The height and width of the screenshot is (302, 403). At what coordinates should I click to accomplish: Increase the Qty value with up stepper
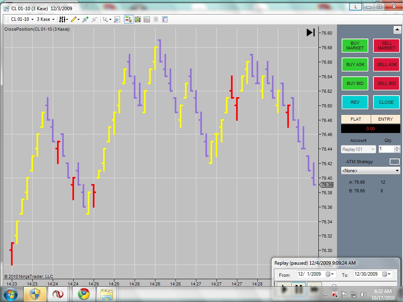397,147
